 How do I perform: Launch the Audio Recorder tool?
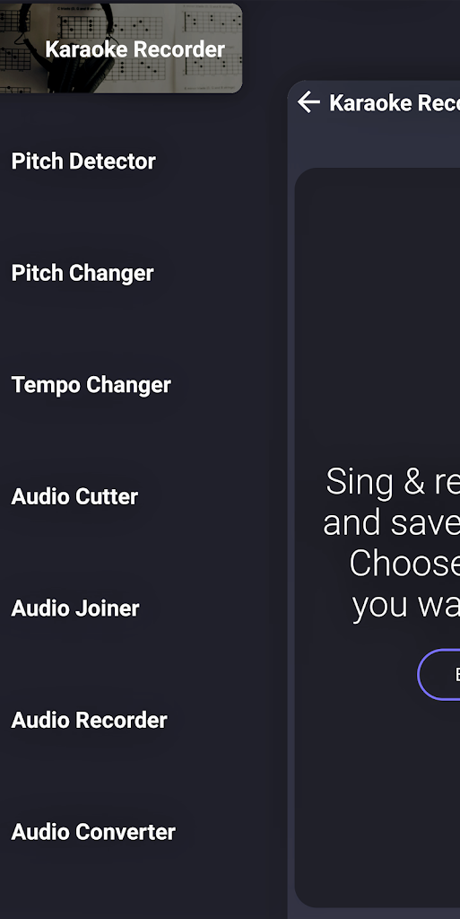pyautogui.click(x=89, y=721)
